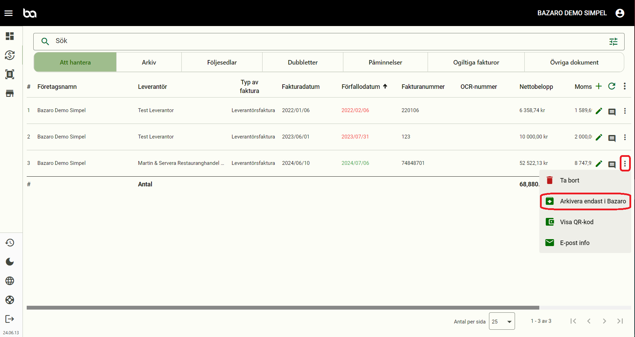The image size is (635, 337).
Task: Go to last page of results
Action: [620, 321]
